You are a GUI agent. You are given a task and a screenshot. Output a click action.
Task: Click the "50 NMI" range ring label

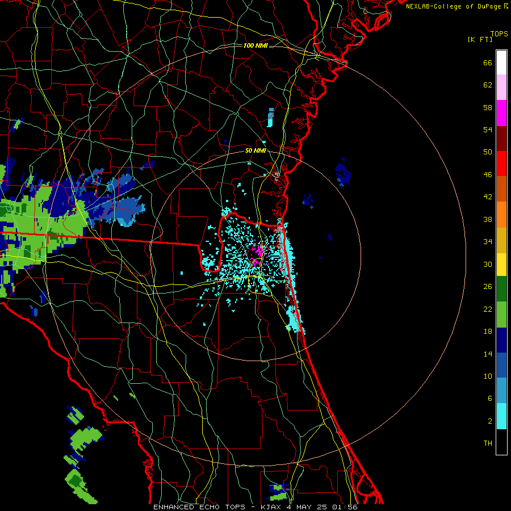click(x=256, y=150)
